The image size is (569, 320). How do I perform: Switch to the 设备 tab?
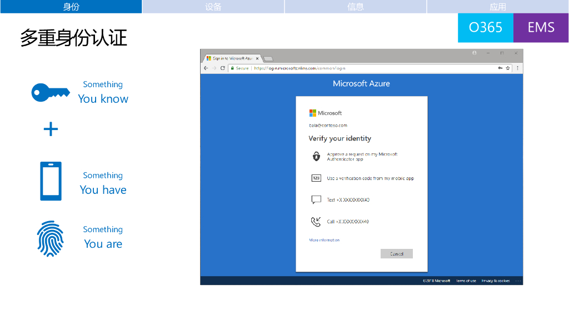click(213, 7)
